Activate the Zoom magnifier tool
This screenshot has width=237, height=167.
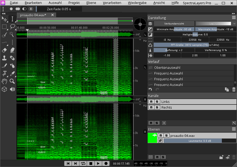point(12,81)
